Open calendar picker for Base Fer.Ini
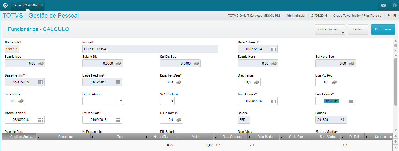Viewport: 399px width, 151px height. (40, 82)
